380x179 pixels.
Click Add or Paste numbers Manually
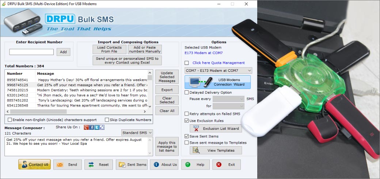click(x=145, y=49)
